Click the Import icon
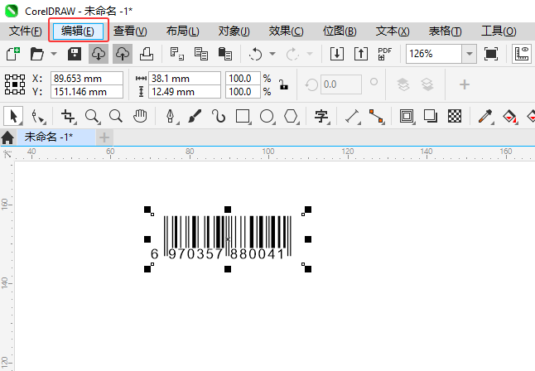This screenshot has height=371, width=535. click(337, 54)
